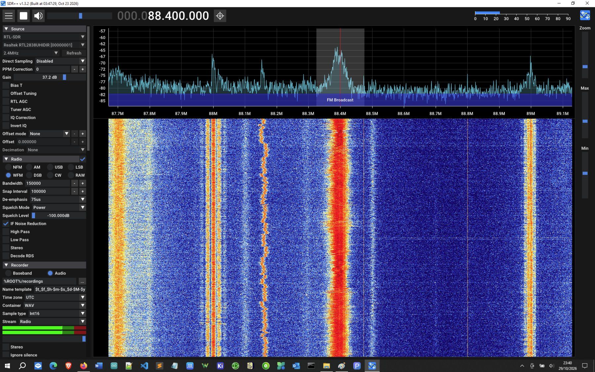
Task: Open the De-emphasis 75us dropdown
Action: [58, 199]
